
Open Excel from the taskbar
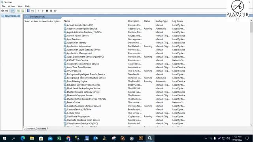click(x=59, y=138)
